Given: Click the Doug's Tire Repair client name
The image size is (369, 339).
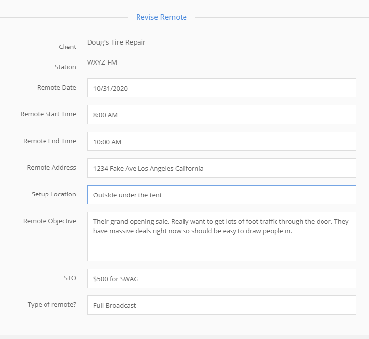Looking at the screenshot, I should click(x=116, y=42).
